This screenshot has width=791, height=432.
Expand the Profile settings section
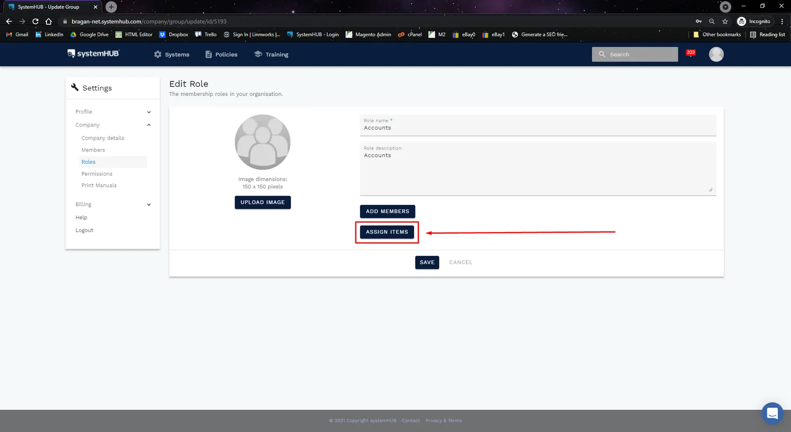(x=113, y=112)
